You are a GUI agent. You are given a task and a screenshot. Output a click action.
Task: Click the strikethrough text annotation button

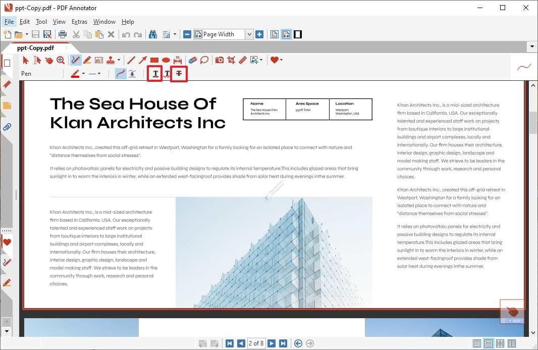tap(179, 74)
